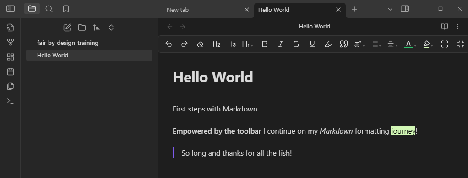468x178 pixels.
Task: Click highlighted word 'journey'
Action: point(403,131)
